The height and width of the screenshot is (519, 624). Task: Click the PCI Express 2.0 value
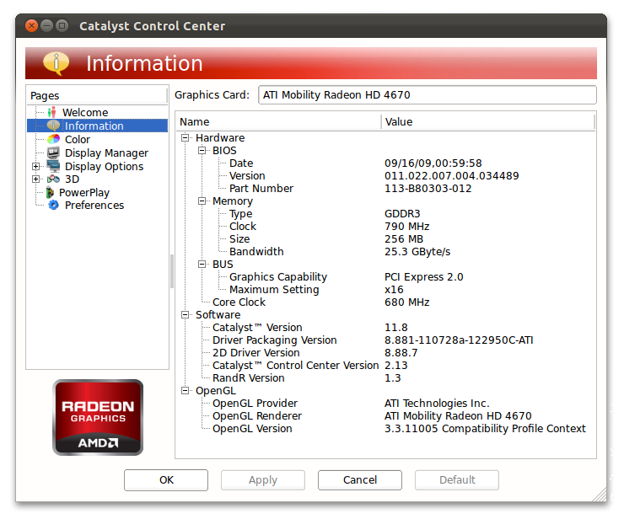pos(424,277)
